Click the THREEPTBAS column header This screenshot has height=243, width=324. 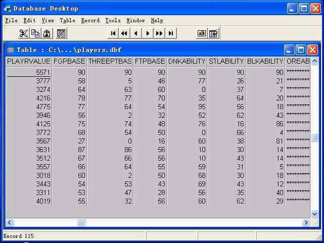[110, 61]
